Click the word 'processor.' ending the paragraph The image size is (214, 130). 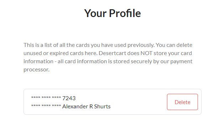coord(36,70)
